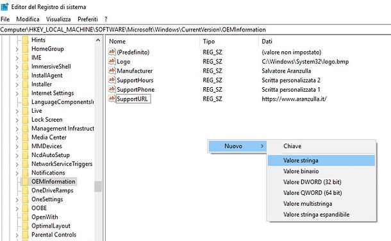Select the OEMInformation folder icon
This screenshot has width=391, height=241.
click(25, 181)
